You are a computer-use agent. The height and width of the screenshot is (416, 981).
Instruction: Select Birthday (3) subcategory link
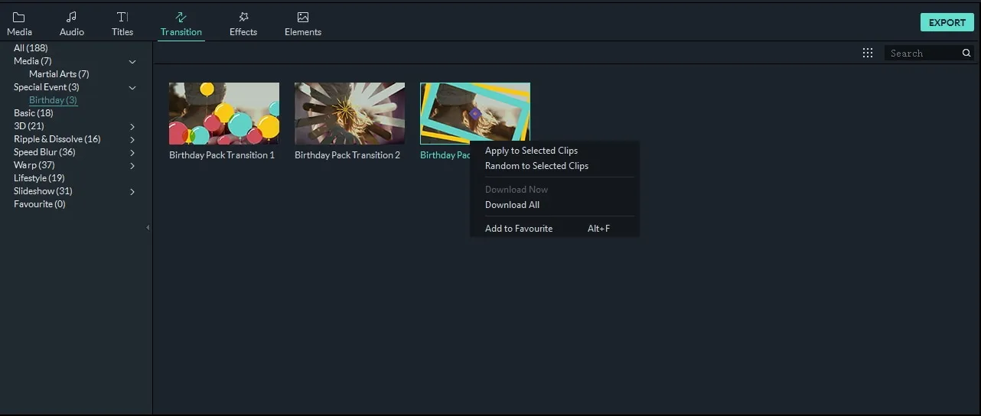53,100
